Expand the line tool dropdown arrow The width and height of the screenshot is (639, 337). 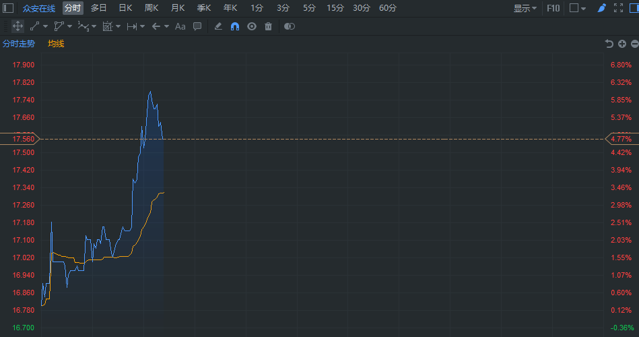(x=45, y=26)
